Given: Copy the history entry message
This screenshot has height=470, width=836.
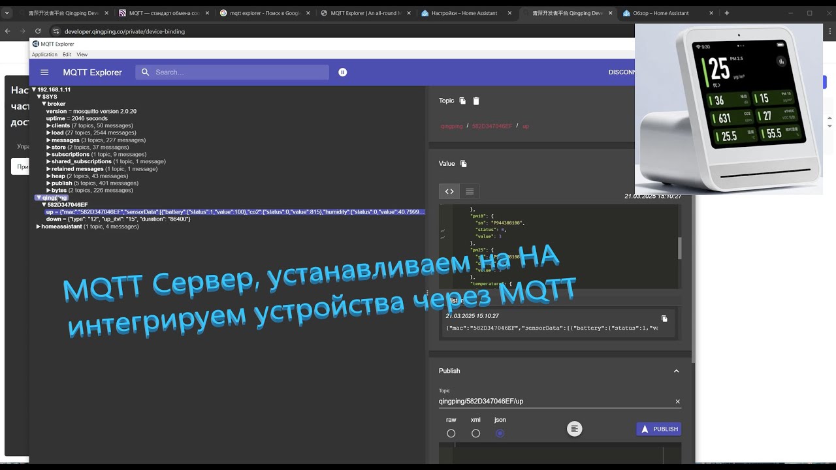Looking at the screenshot, I should 664,319.
